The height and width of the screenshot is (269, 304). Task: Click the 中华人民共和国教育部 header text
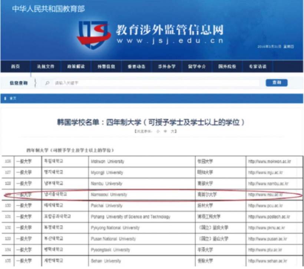point(48,9)
